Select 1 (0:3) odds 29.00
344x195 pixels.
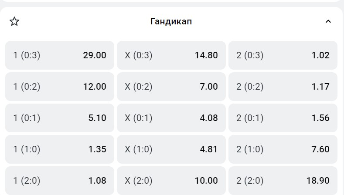coord(60,55)
